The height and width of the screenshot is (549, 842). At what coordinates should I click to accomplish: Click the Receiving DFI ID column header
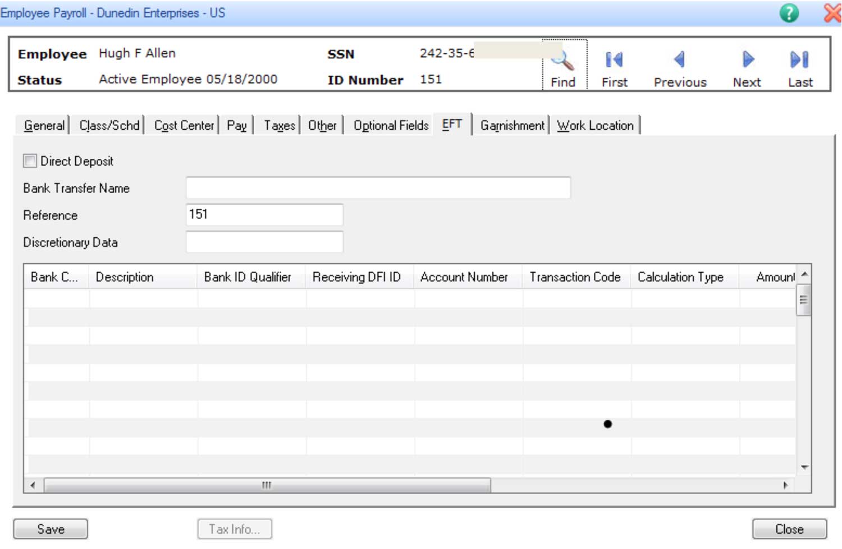pos(359,277)
